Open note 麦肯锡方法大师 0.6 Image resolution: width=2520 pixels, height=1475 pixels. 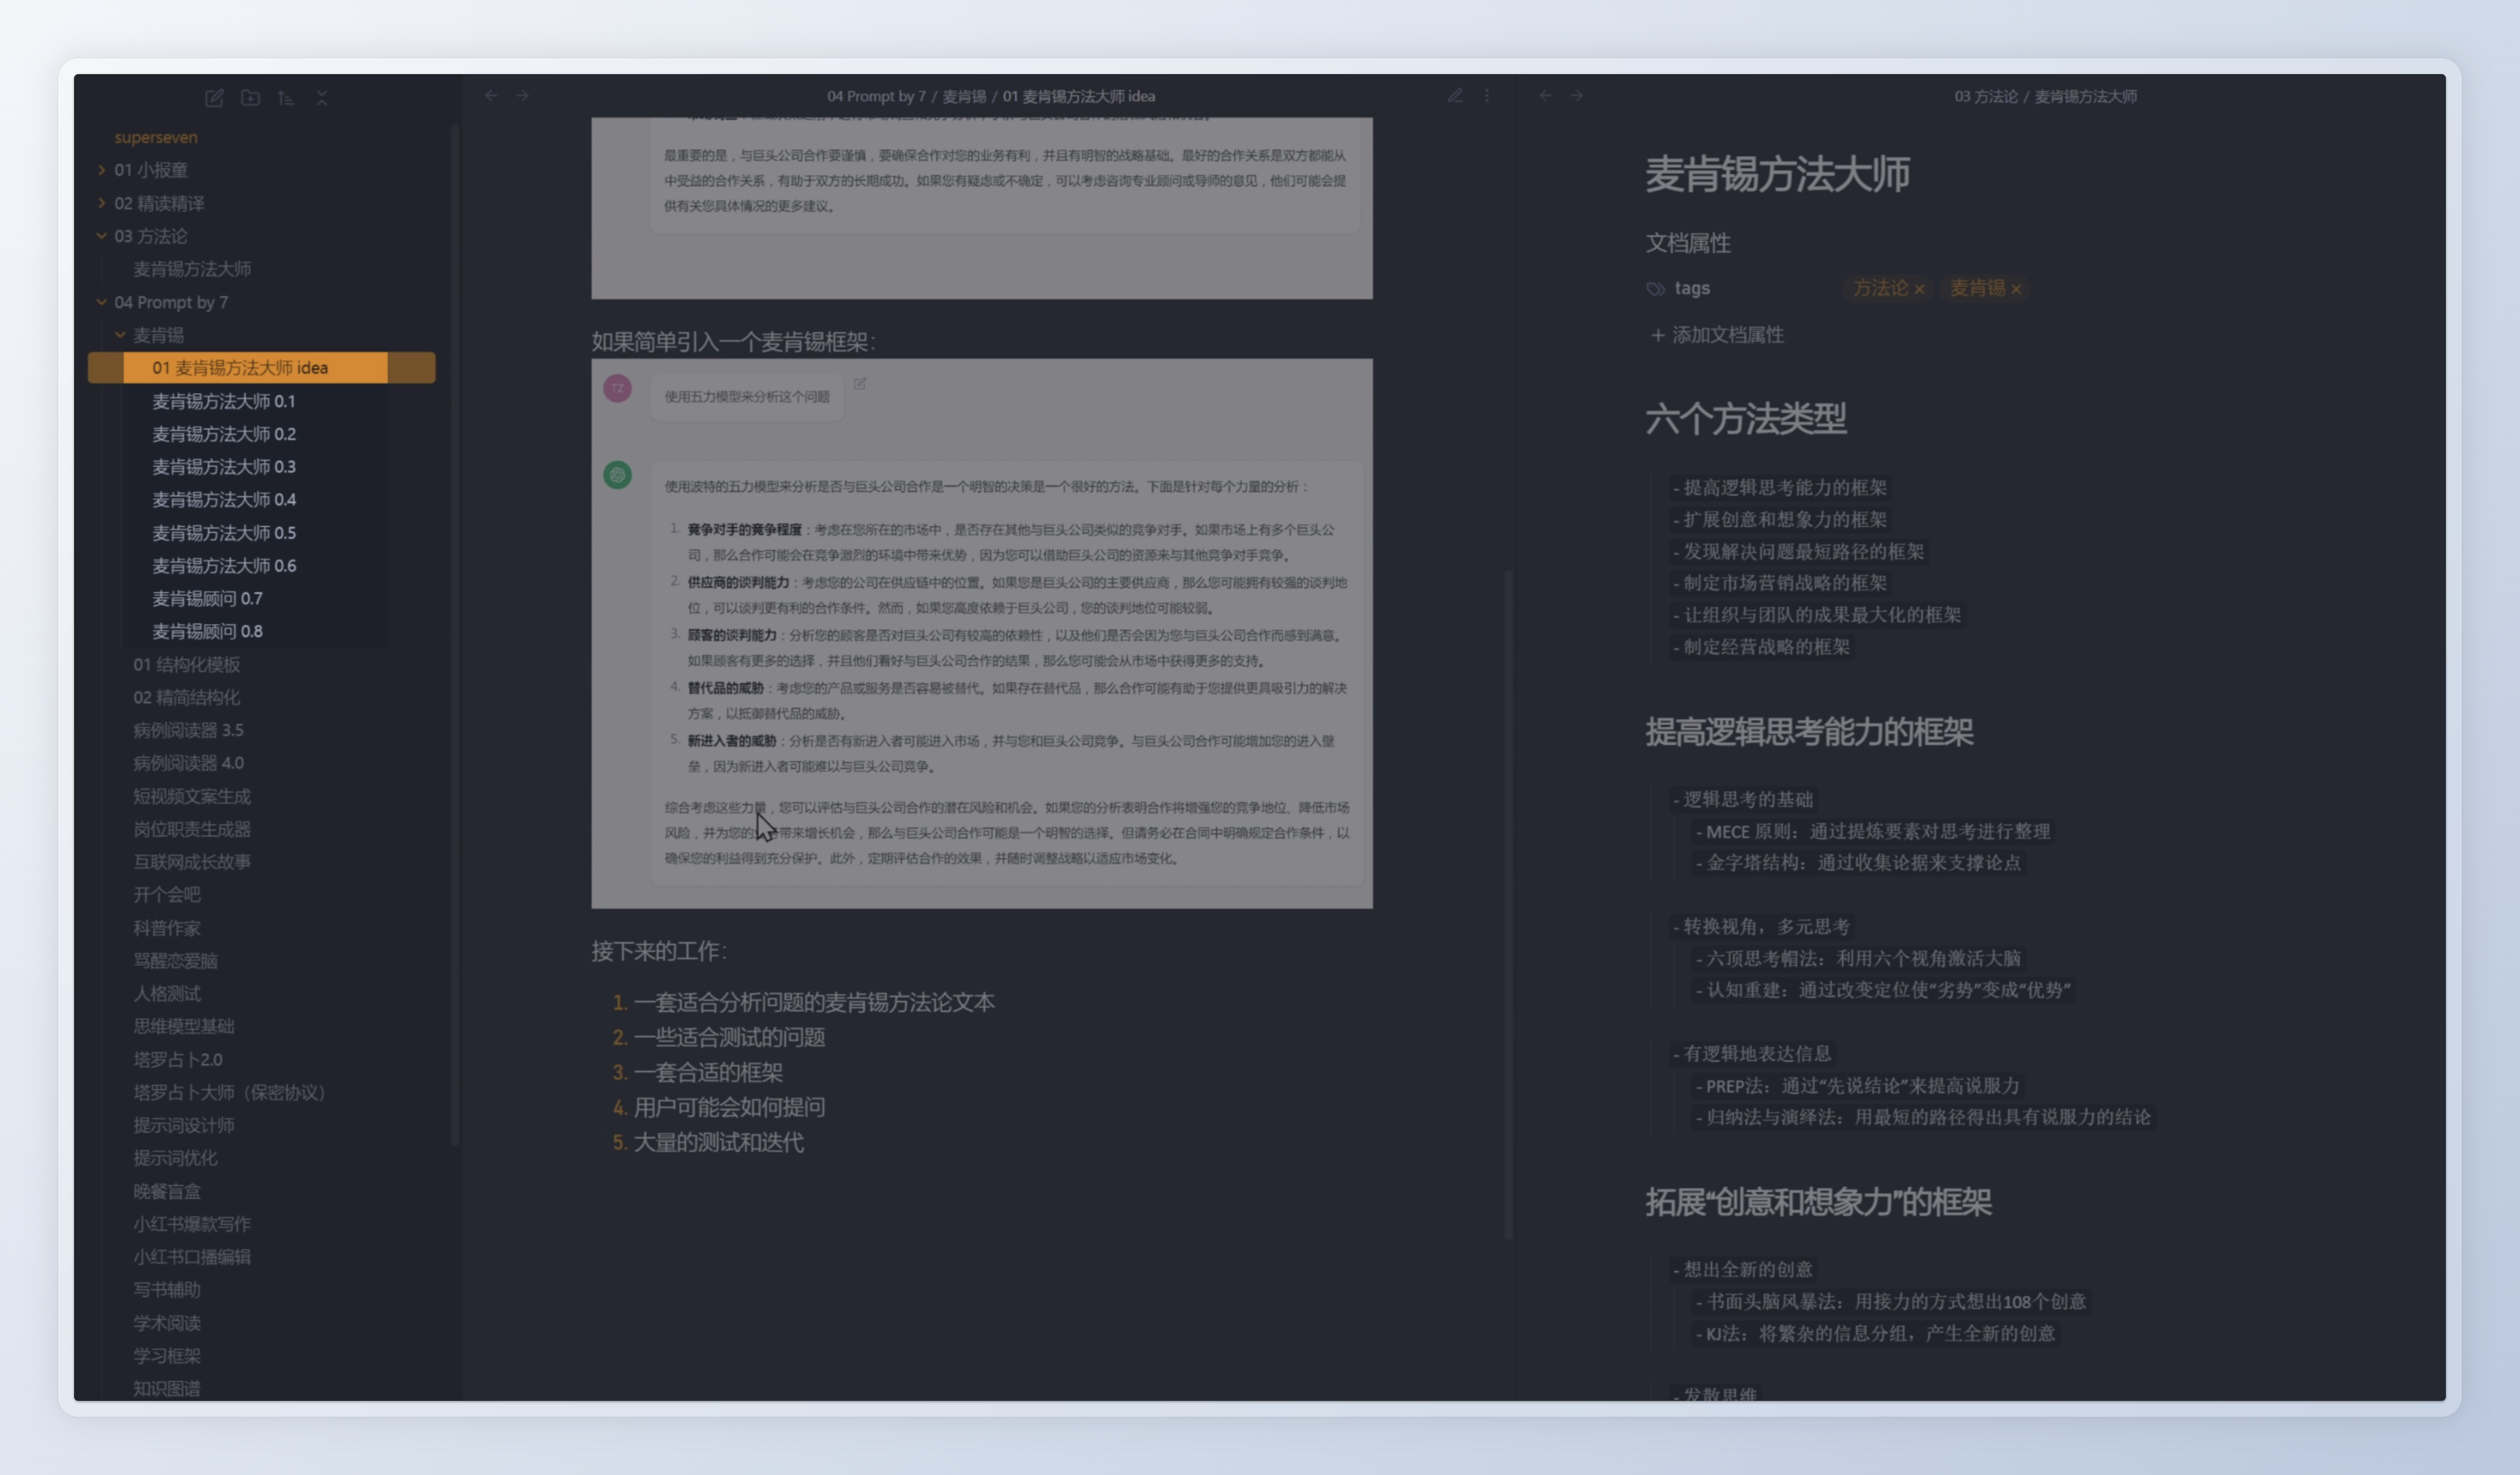(224, 565)
